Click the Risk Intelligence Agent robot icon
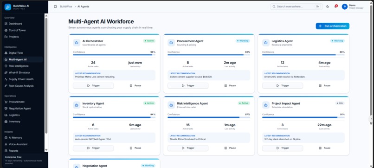 coord(171,105)
